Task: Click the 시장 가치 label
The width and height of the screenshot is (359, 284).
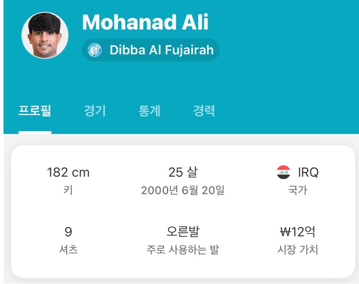Action: pos(298,250)
